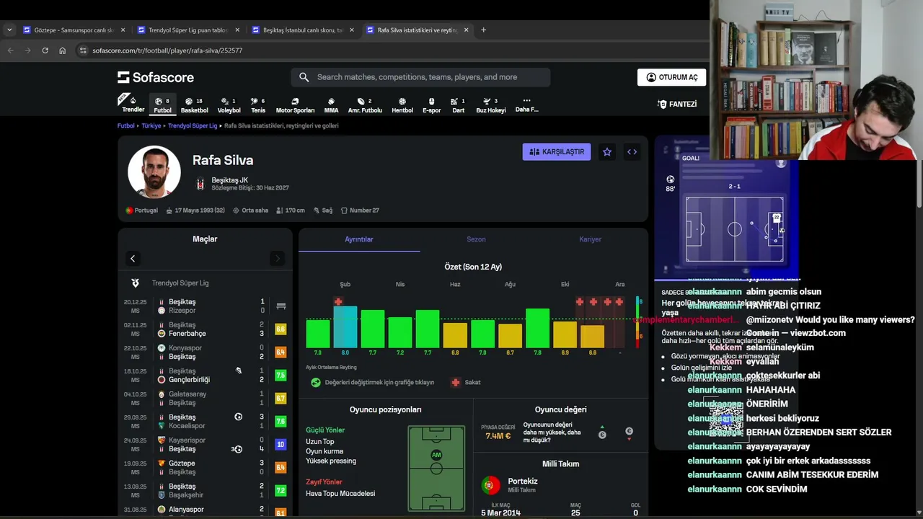Viewport: 923px width, 519px height.
Task: Select the Voleybol sport icon
Action: tap(229, 105)
